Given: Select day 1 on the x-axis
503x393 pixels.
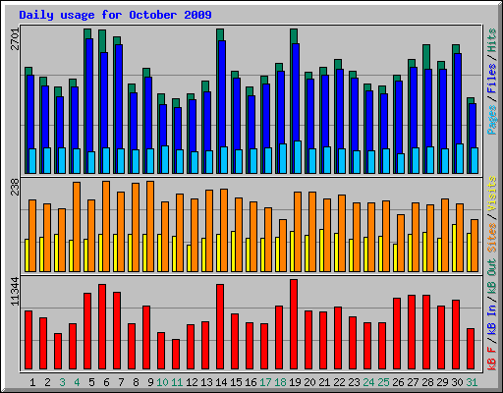Looking at the screenshot, I should coord(32,382).
